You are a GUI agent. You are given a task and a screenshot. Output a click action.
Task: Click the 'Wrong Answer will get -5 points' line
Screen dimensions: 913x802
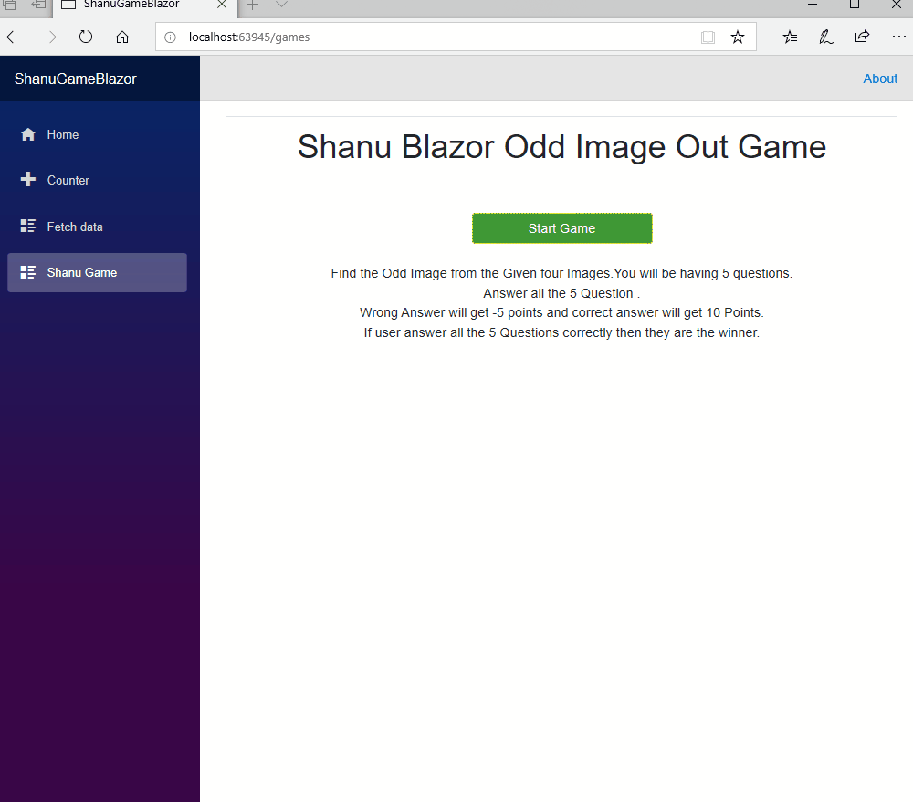pyautogui.click(x=561, y=312)
